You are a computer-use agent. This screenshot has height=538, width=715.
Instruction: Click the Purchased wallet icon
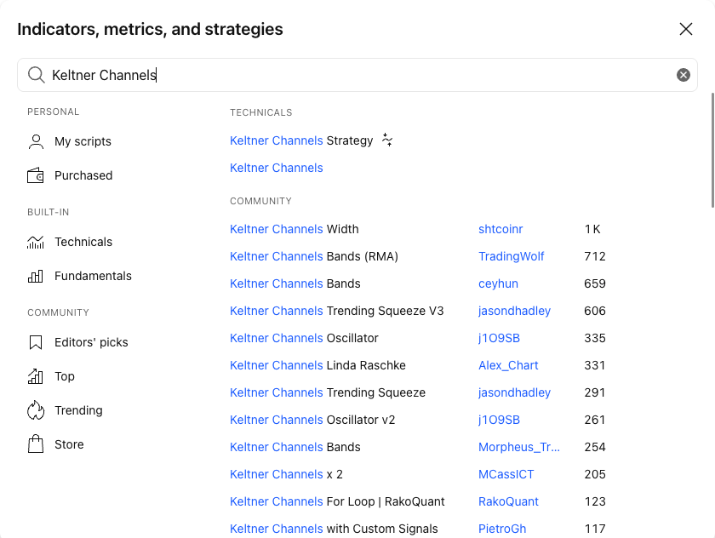[36, 175]
